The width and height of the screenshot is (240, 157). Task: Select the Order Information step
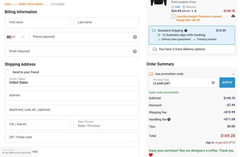[x=31, y=4]
